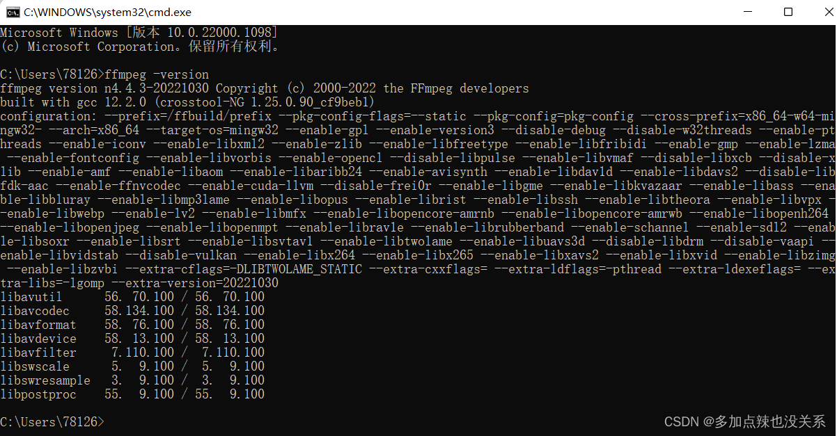Click the libavformat version row
The height and width of the screenshot is (436, 837).
pos(132,324)
